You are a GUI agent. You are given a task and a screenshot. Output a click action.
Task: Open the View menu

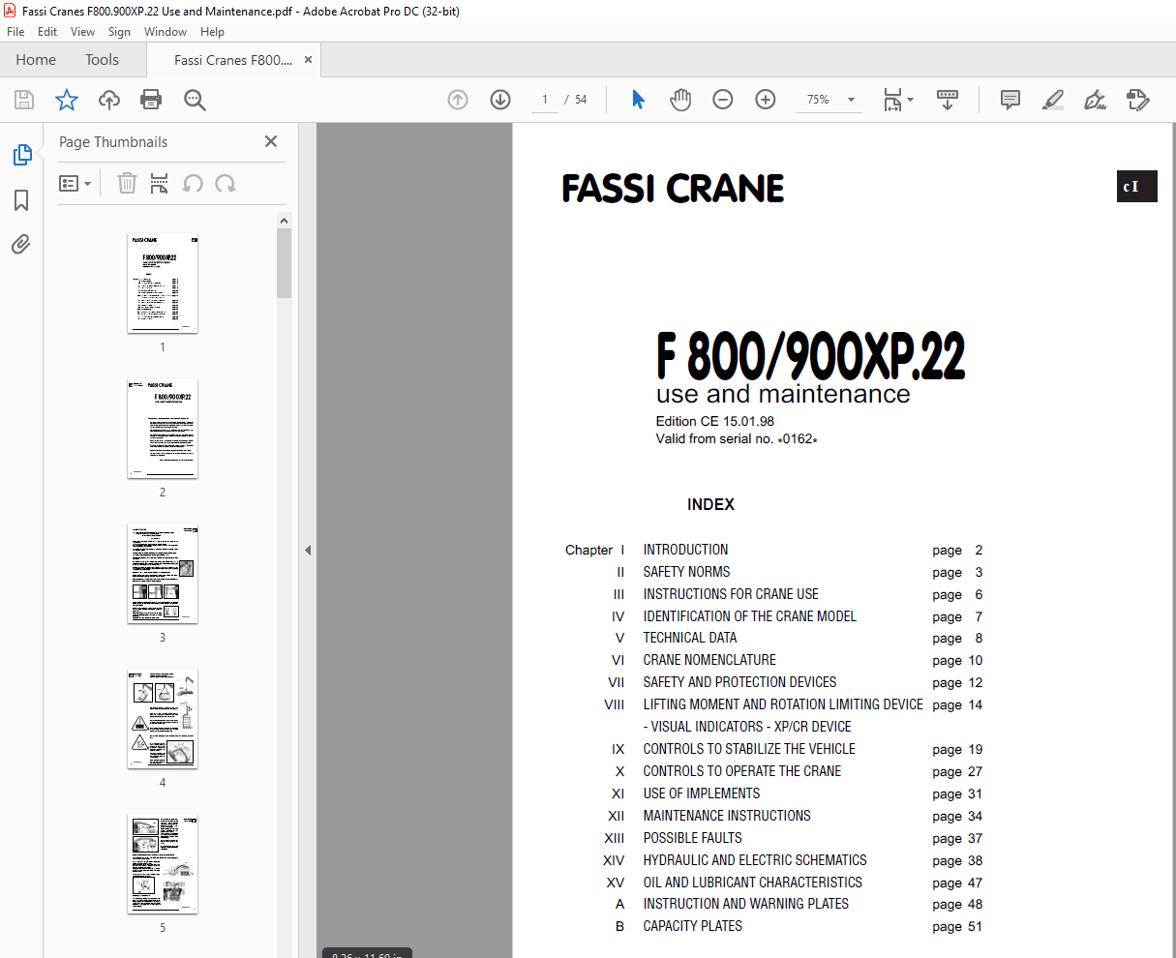click(x=83, y=32)
